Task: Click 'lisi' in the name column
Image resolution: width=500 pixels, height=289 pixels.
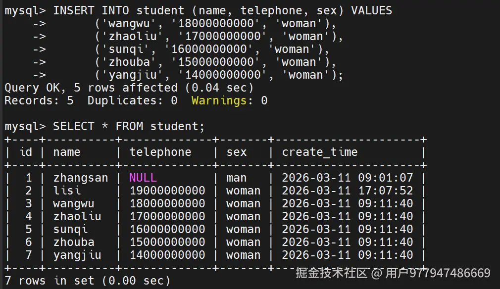Action: [x=67, y=191]
